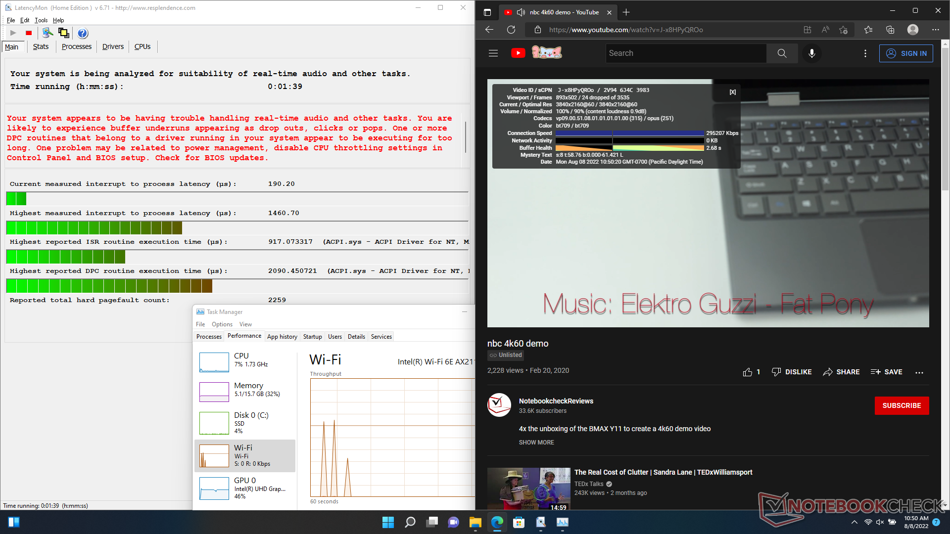Start monitoring with the green play button
Viewport: 950px width, 534px height.
[x=13, y=33]
